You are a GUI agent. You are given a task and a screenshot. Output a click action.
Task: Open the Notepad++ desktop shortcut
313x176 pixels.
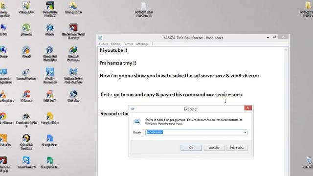(x=26, y=7)
